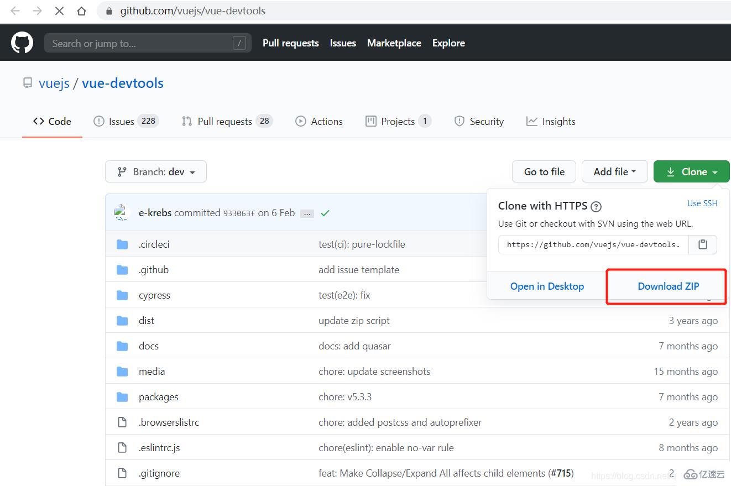Open the Pull requests tab with 28

[x=227, y=122]
